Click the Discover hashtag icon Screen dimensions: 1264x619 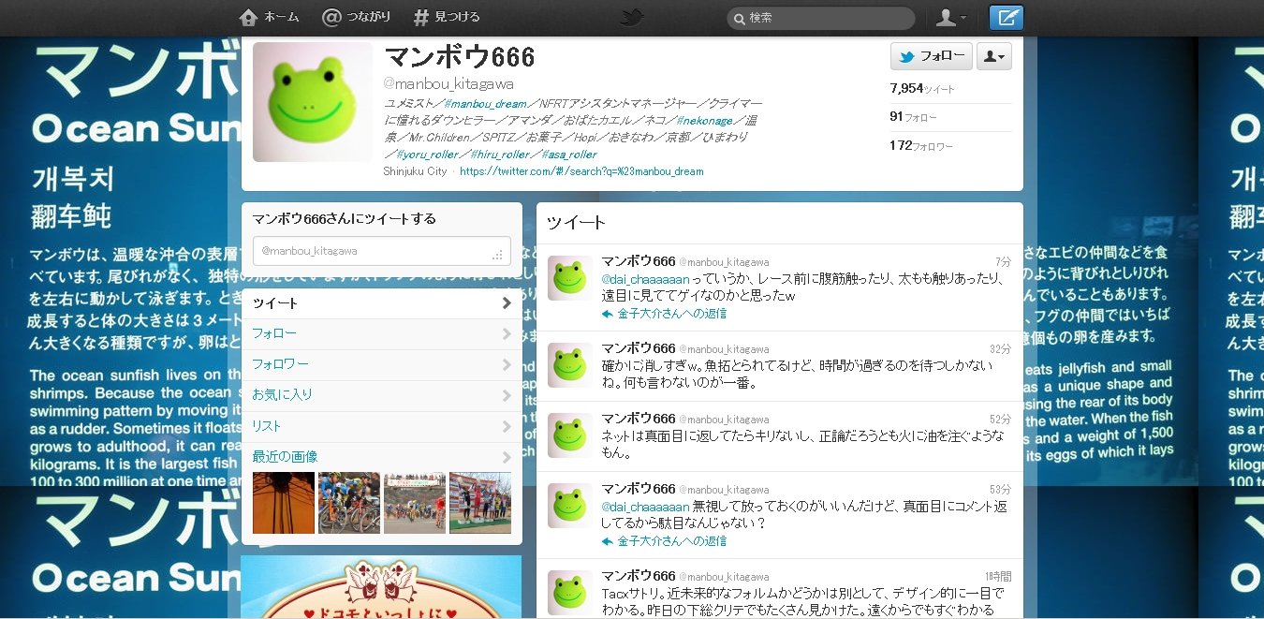point(421,18)
